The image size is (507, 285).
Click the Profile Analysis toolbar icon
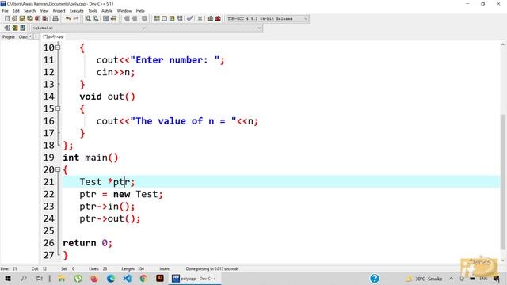[210, 19]
